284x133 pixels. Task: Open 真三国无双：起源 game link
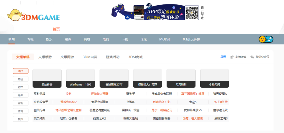[x=193, y=94]
